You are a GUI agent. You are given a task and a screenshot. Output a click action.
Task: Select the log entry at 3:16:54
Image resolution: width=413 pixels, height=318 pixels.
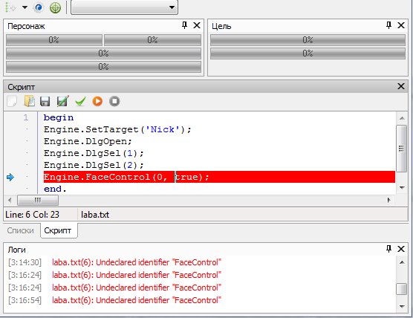(114, 300)
